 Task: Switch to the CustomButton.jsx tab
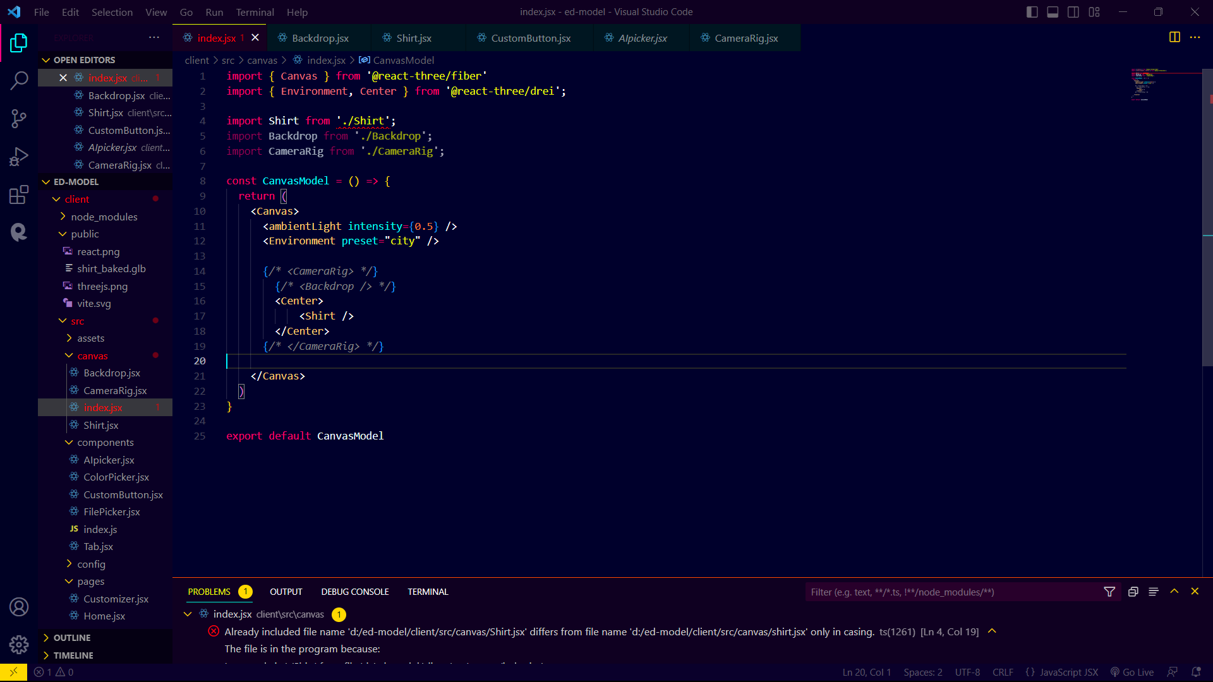(530, 38)
